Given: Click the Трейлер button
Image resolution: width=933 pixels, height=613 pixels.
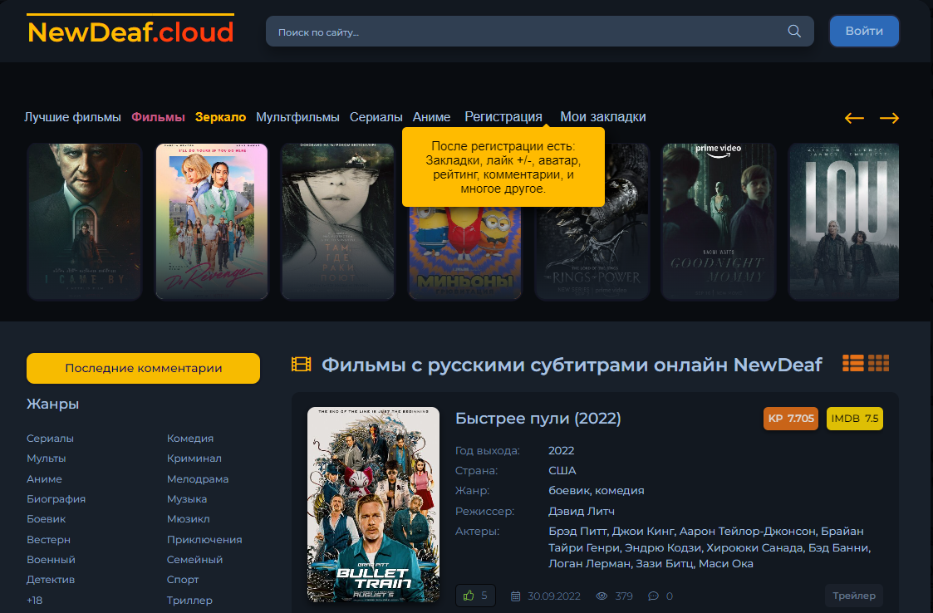Looking at the screenshot, I should coord(854,596).
